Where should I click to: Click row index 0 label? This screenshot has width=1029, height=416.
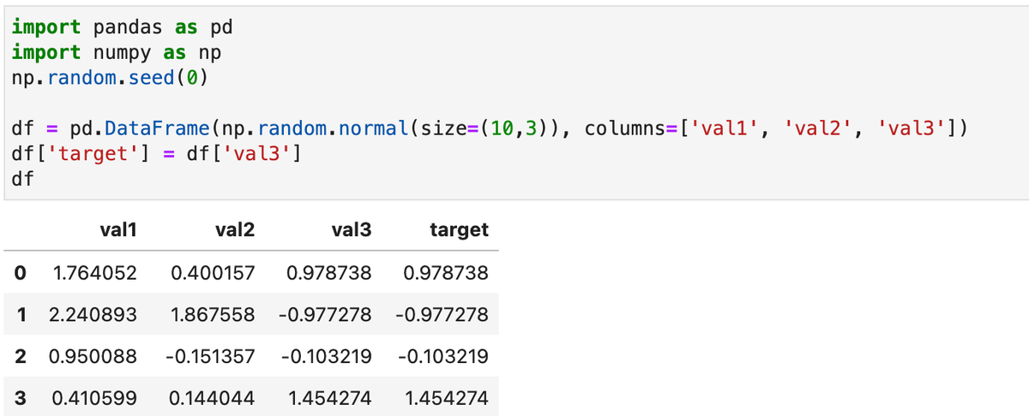click(20, 274)
